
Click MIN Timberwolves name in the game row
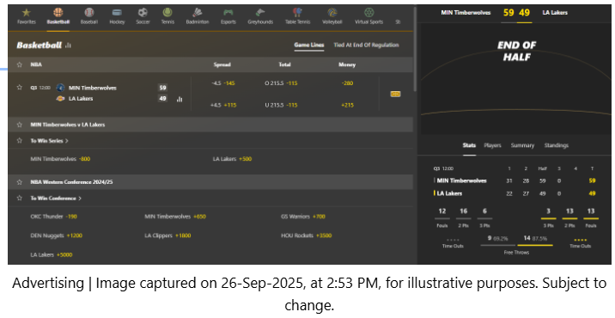pyautogui.click(x=93, y=88)
